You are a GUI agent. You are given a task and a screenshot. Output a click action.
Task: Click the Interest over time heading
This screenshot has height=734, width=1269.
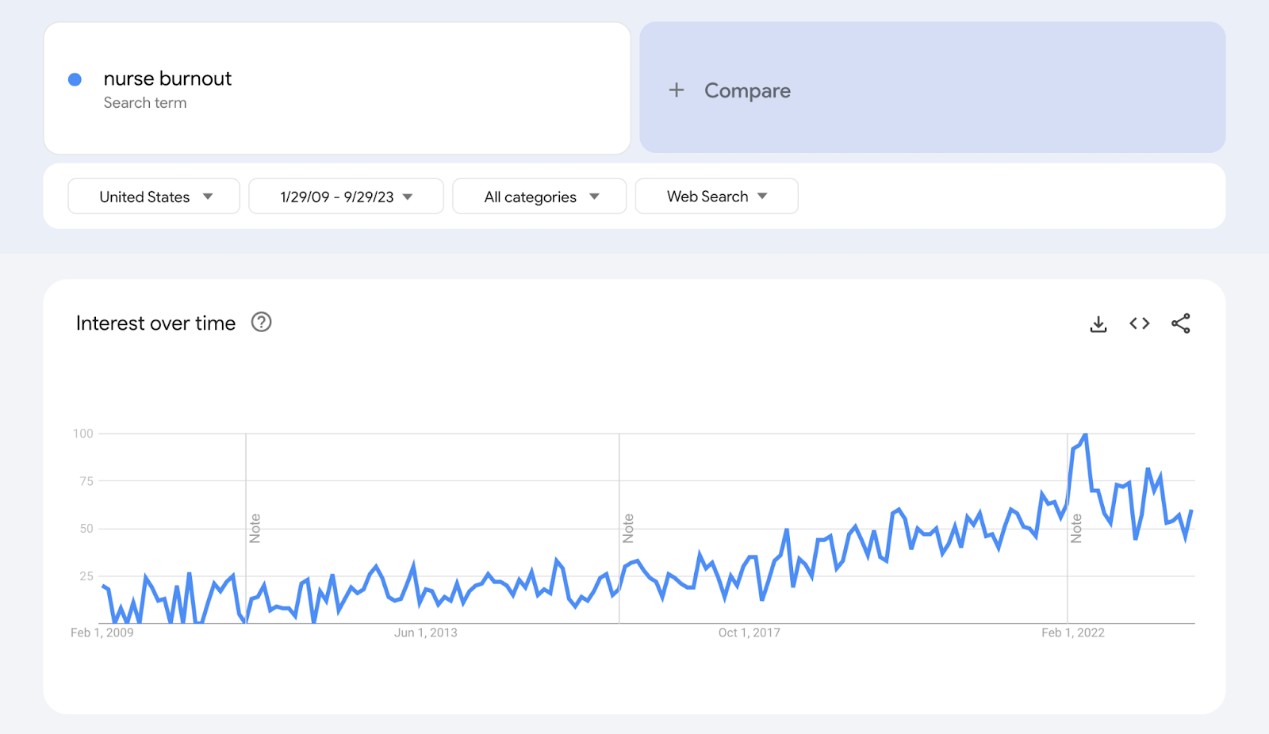[155, 323]
